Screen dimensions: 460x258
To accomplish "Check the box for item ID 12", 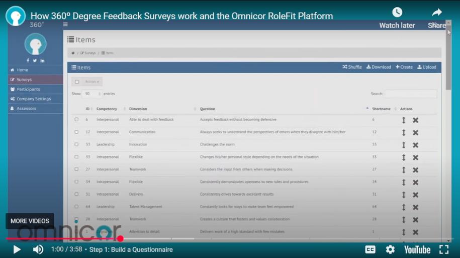I will pyautogui.click(x=76, y=132).
